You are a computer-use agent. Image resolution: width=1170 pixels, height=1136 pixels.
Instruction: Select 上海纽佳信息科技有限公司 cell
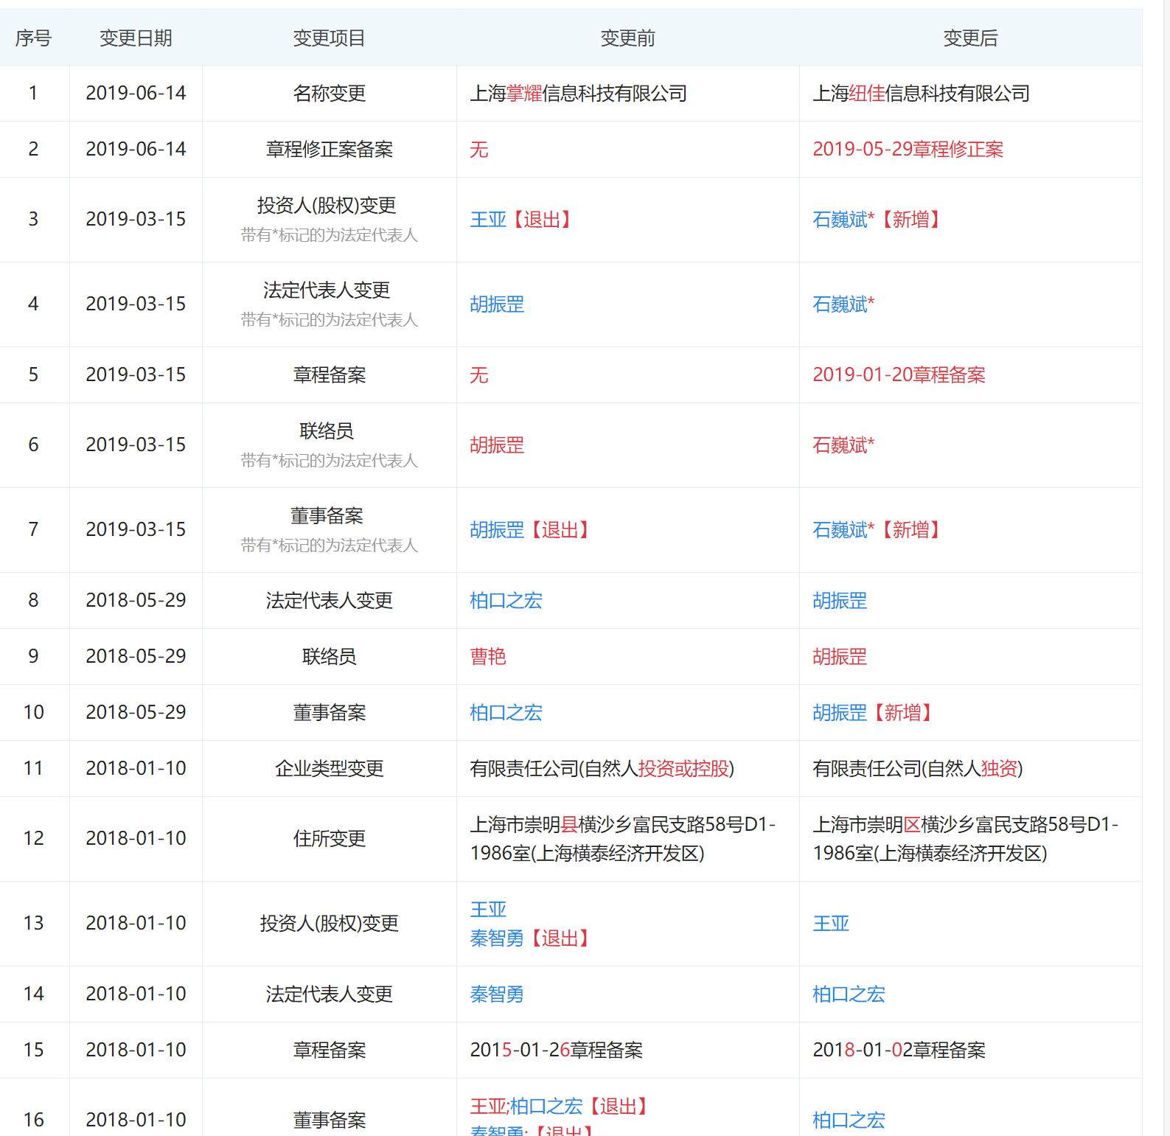(x=922, y=94)
